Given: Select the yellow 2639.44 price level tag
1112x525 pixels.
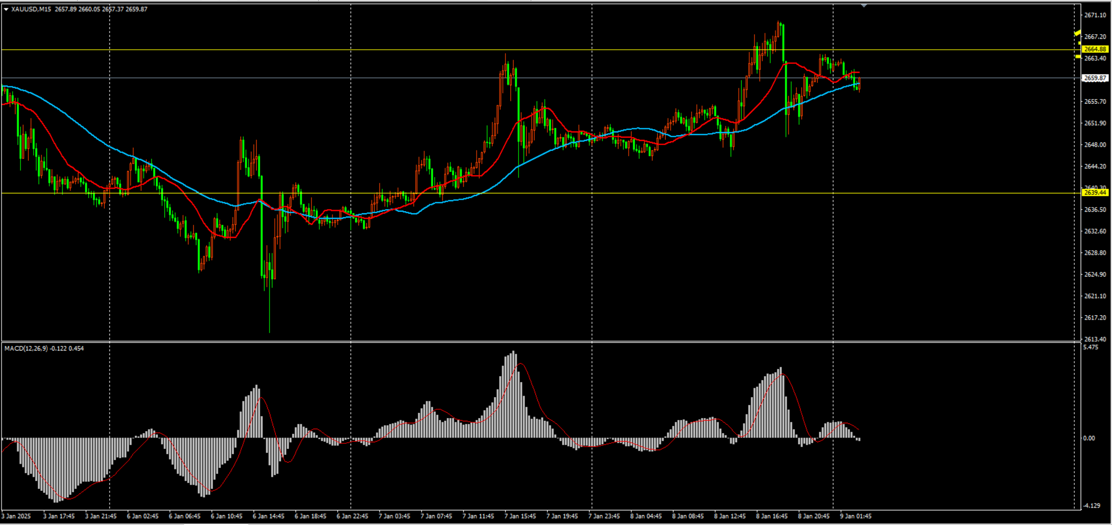Looking at the screenshot, I should point(1095,193).
